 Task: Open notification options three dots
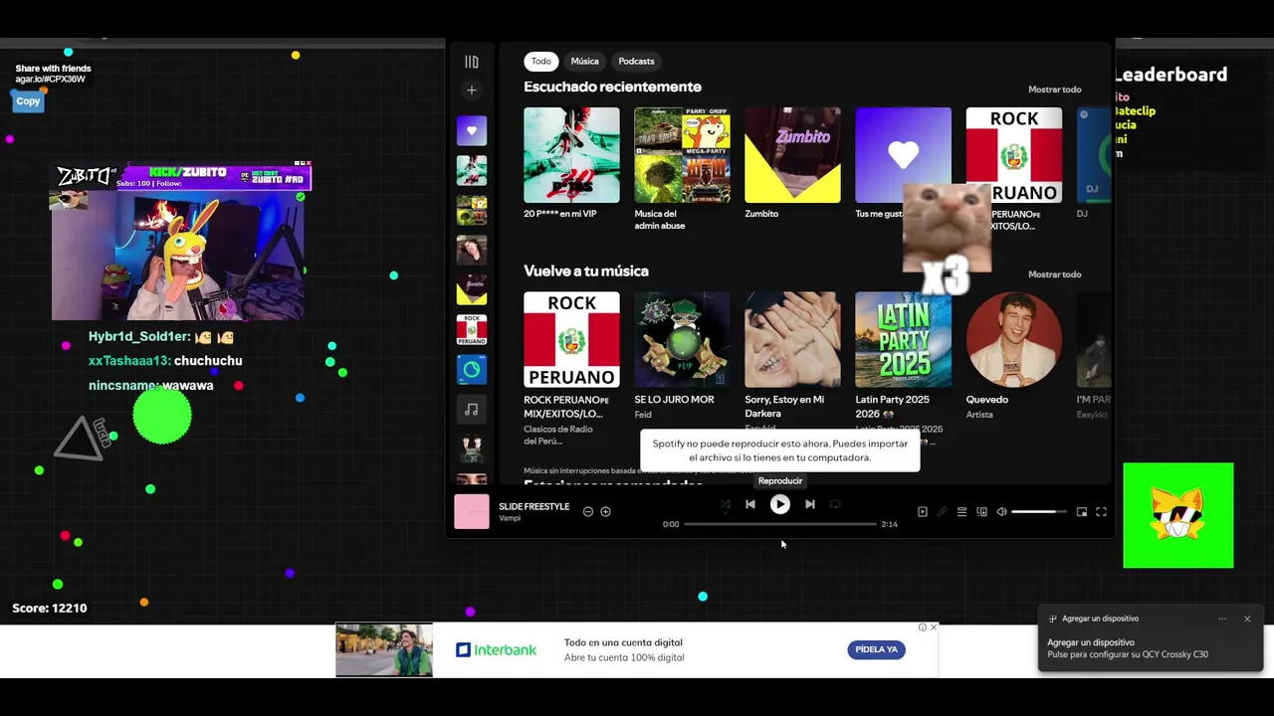pyautogui.click(x=1222, y=619)
